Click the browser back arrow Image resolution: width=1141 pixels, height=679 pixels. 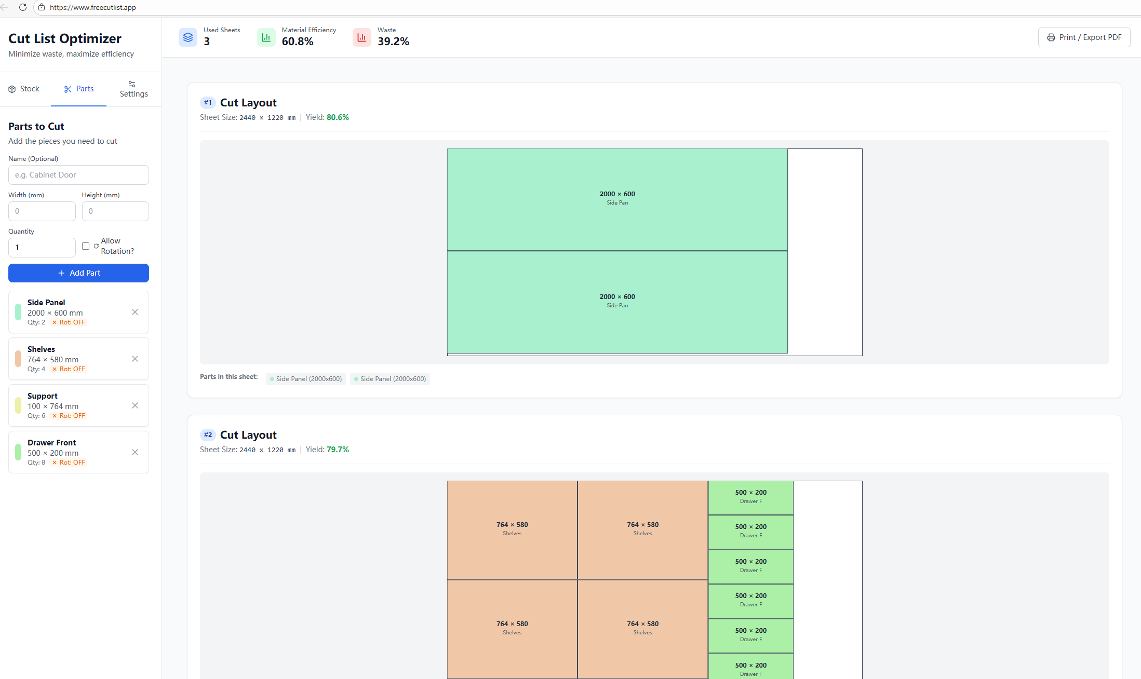[4, 7]
